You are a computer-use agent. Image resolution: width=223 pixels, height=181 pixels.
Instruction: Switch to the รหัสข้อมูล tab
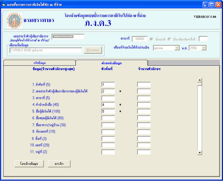coord(40,63)
